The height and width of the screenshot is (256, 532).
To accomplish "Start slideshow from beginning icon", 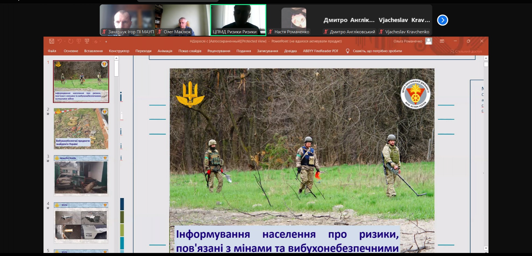I will click(x=79, y=41).
